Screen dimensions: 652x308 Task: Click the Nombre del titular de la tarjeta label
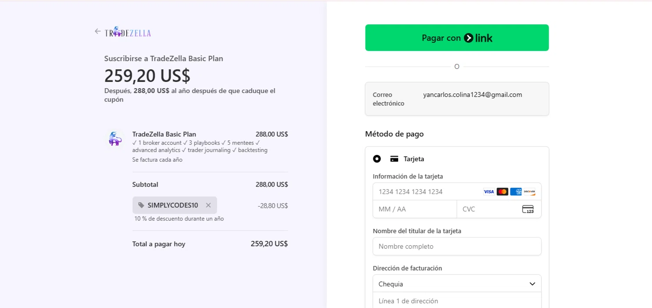click(x=417, y=231)
